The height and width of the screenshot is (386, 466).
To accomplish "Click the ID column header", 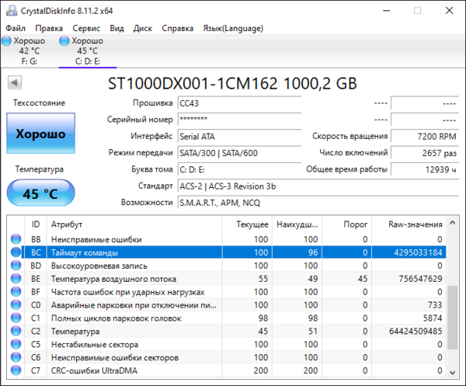I will coord(36,224).
